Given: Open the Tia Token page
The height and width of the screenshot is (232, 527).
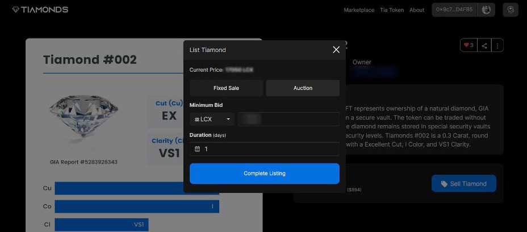Looking at the screenshot, I should 392,10.
